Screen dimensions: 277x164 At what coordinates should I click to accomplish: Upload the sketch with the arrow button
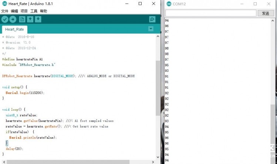[x=13, y=19]
